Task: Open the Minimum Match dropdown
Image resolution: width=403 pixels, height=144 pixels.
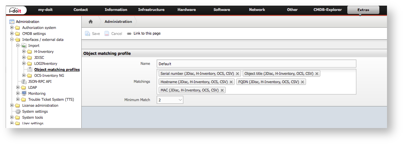Action: [x=170, y=100]
